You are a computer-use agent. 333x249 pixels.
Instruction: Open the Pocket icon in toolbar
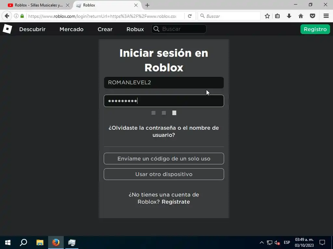click(313, 16)
